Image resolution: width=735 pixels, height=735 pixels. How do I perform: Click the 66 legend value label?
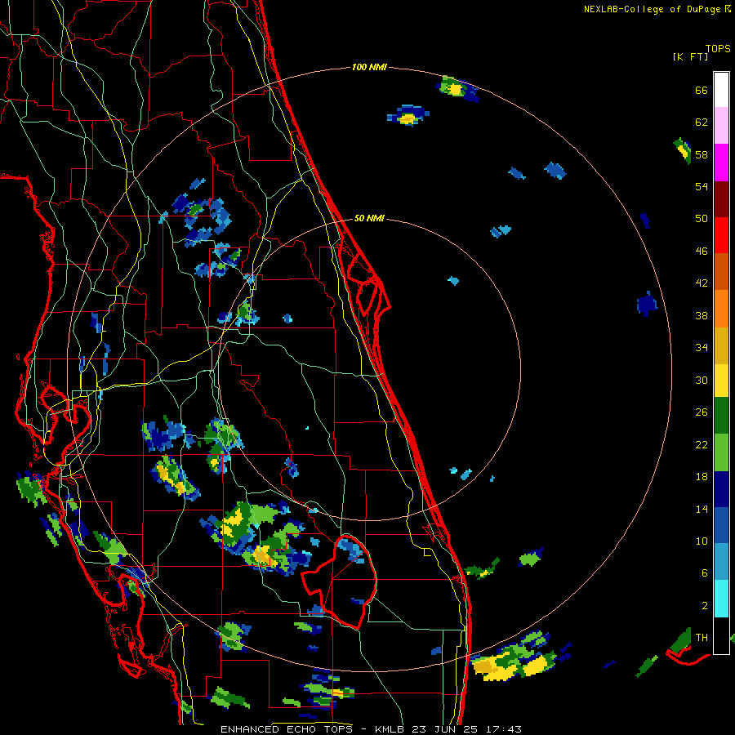point(702,90)
